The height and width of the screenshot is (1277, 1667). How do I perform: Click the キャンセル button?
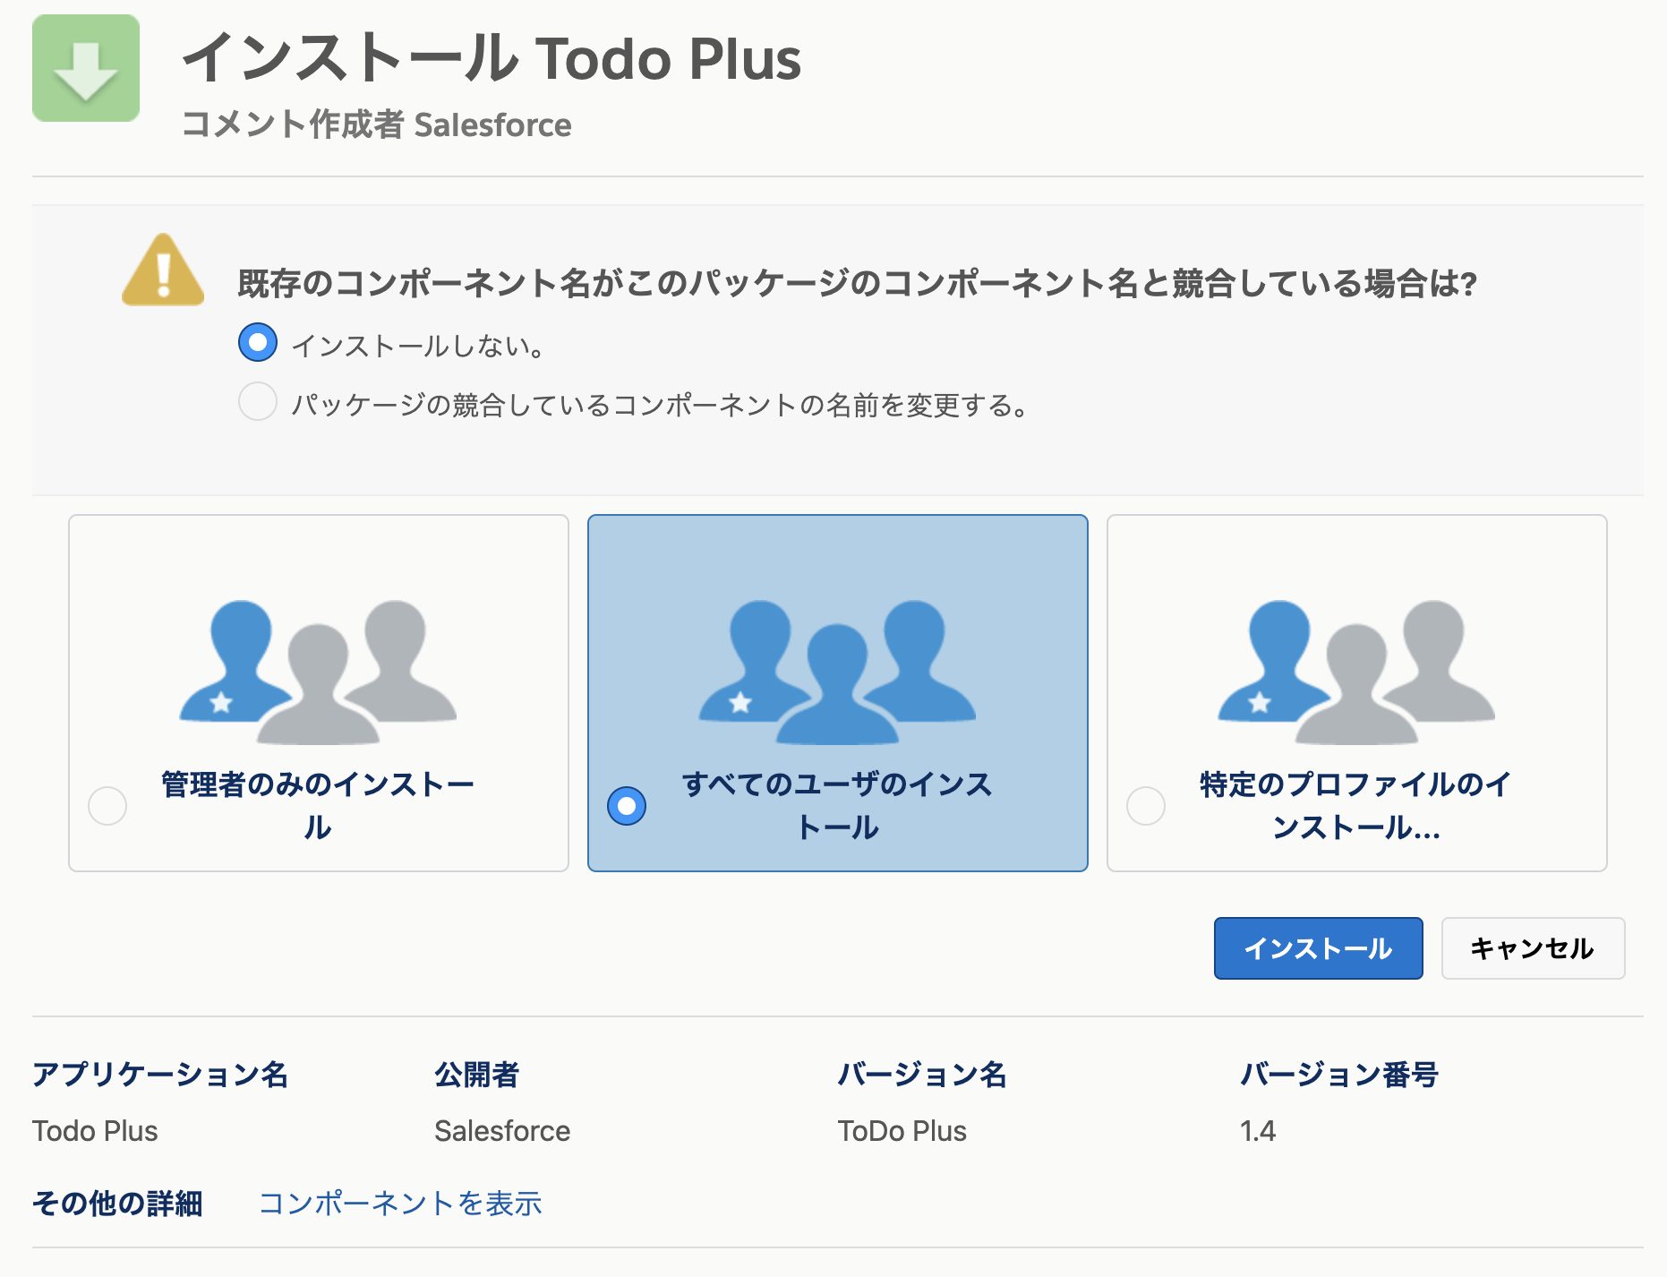tap(1533, 948)
